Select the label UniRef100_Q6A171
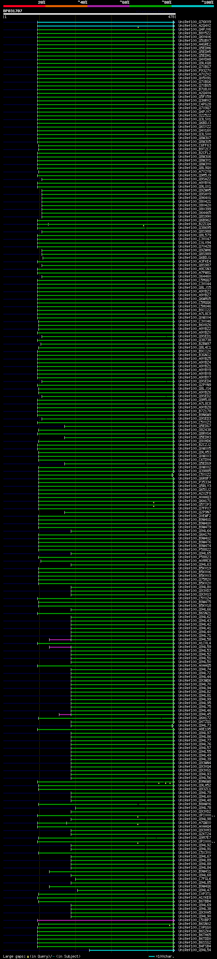 click(x=195, y=501)
